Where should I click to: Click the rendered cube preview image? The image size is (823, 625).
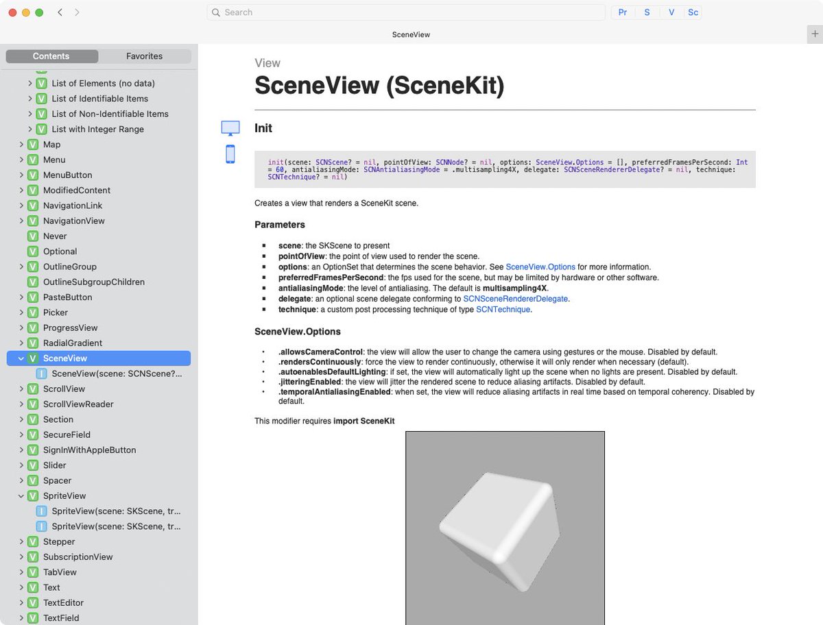pyautogui.click(x=505, y=528)
